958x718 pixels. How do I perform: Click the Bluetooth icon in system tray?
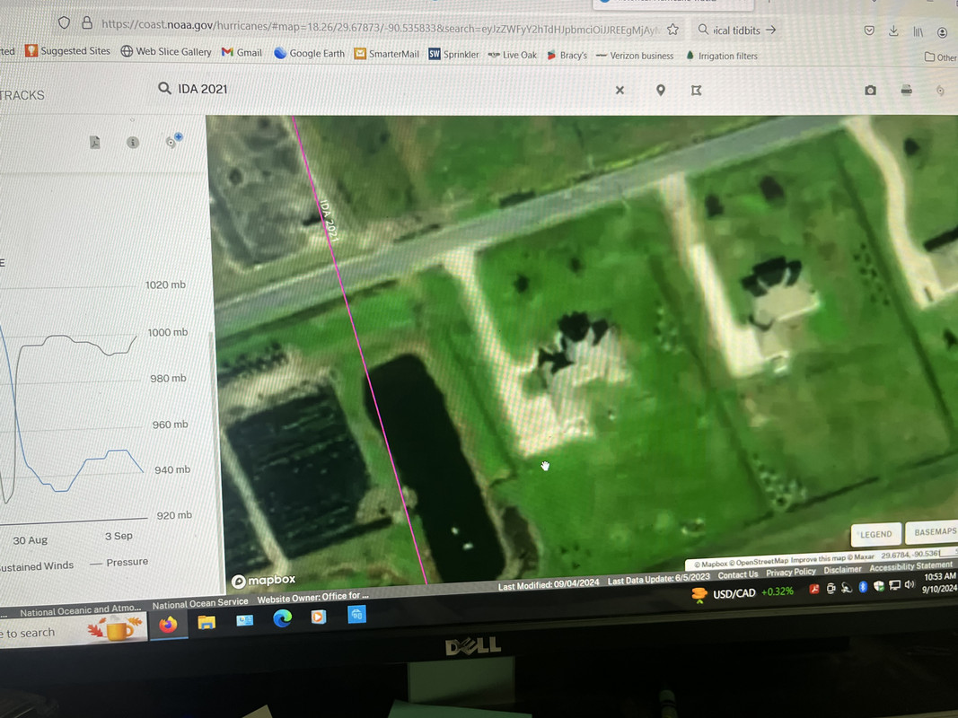(863, 587)
